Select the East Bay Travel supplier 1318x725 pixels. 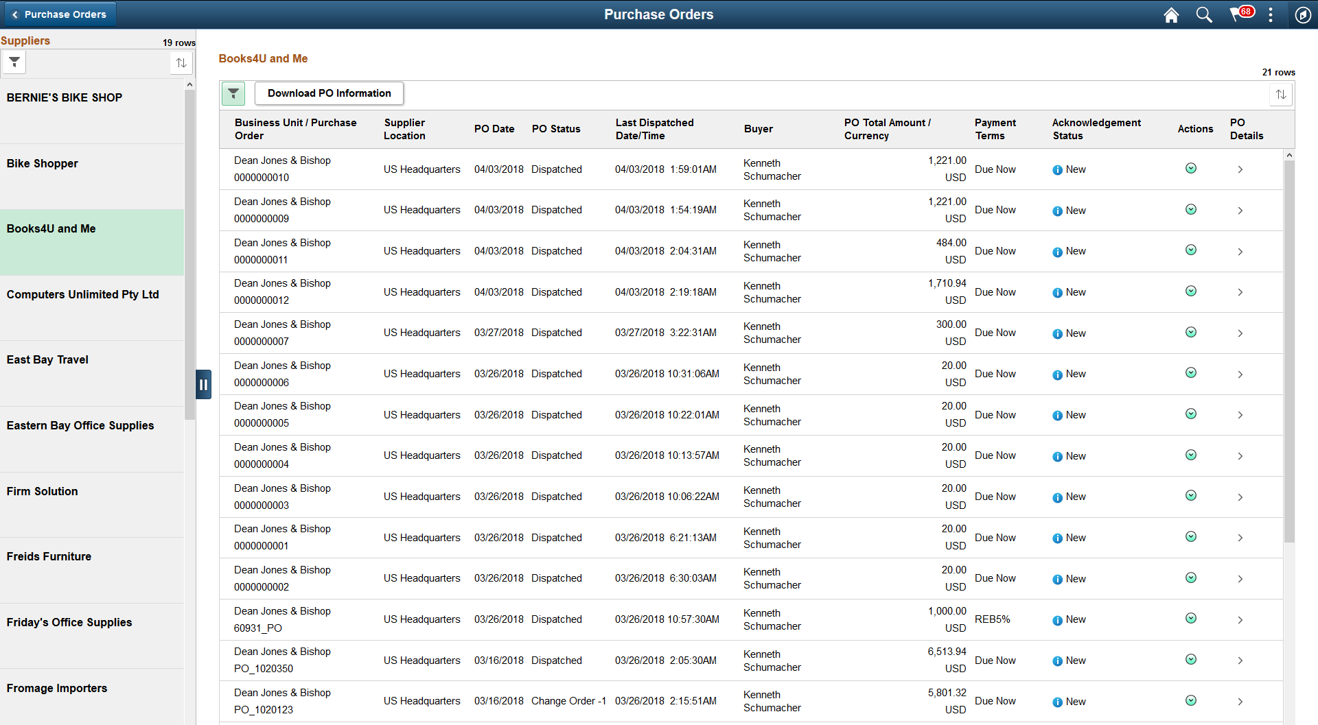coord(47,359)
